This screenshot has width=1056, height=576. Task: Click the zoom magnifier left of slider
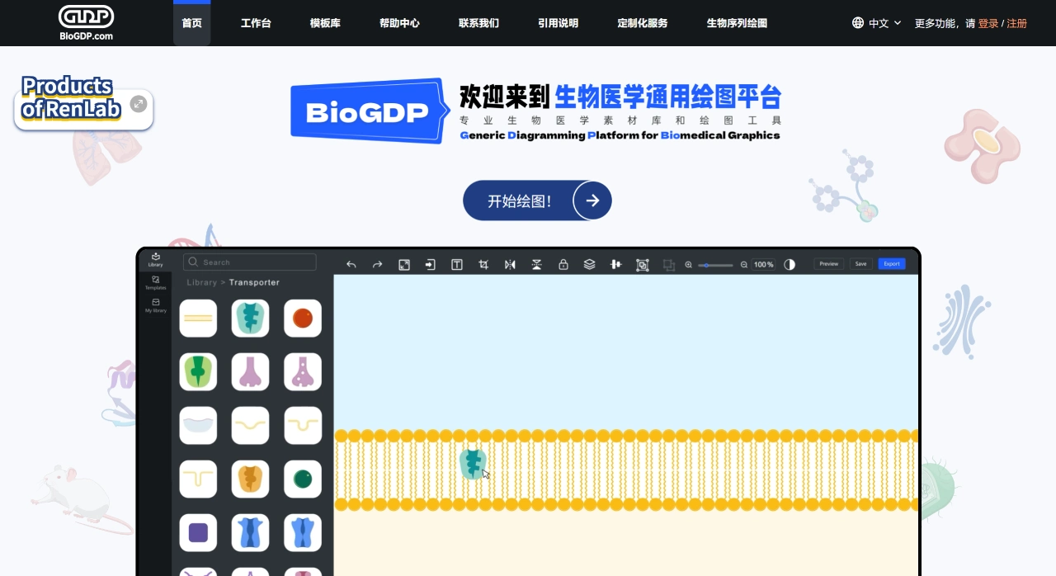coord(689,265)
